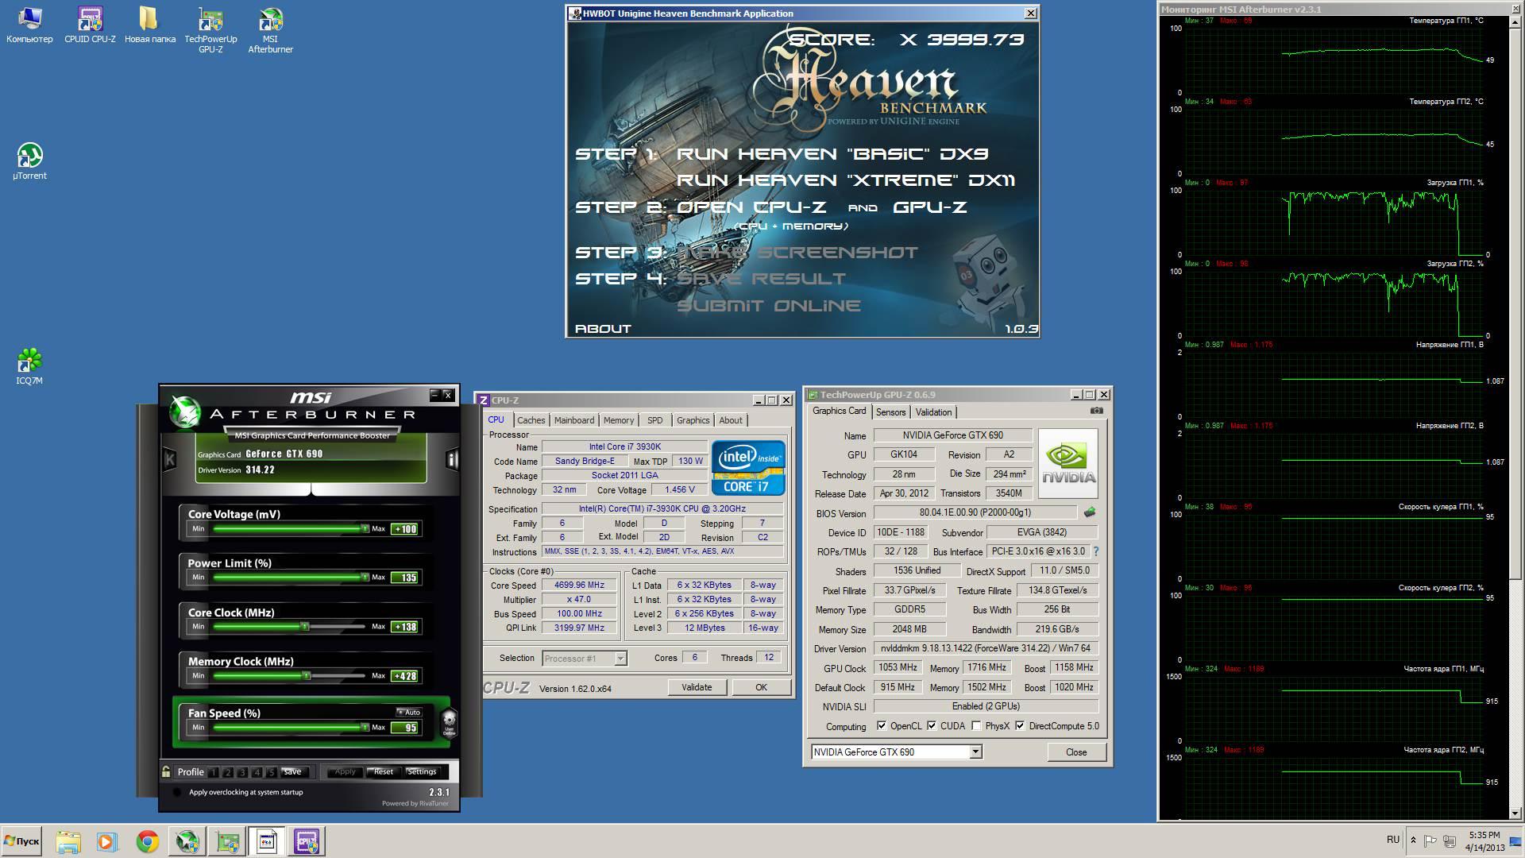Toggle the DirectCompute 5.0 checkbox
The width and height of the screenshot is (1525, 858).
1020,725
